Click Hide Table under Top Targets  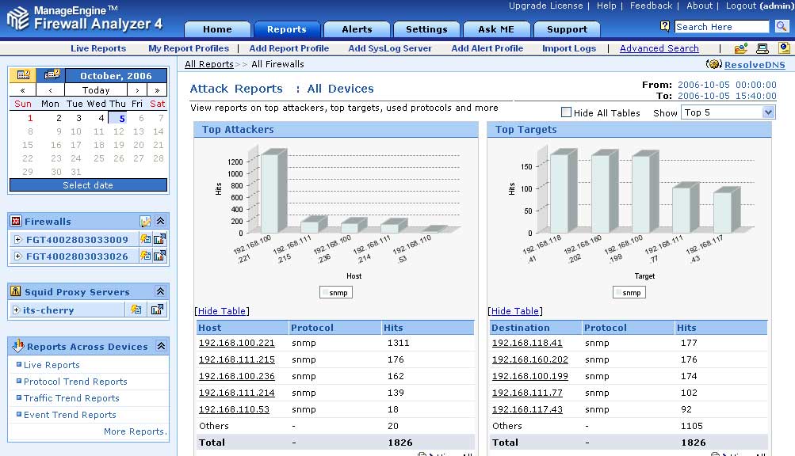514,311
